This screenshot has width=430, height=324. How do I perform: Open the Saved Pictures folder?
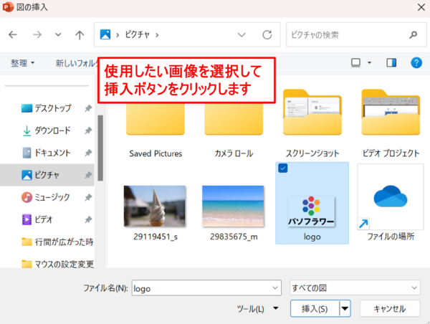tap(156, 123)
